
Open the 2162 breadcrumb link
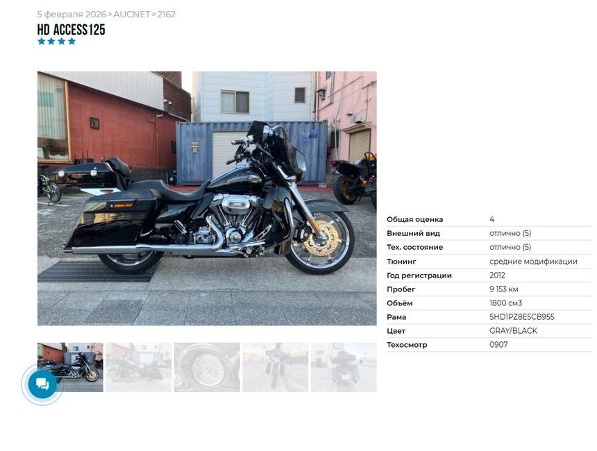point(167,15)
